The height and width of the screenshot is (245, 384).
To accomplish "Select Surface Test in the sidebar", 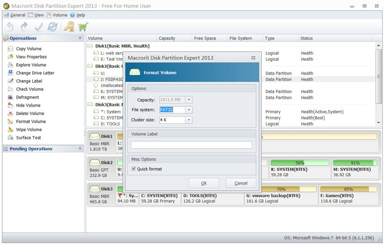I will pyautogui.click(x=28, y=137).
